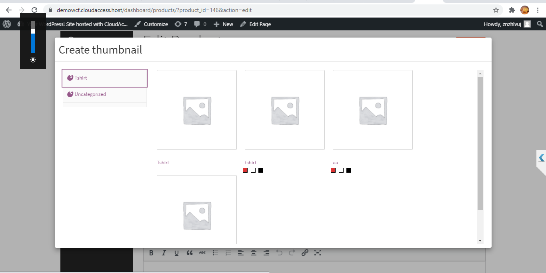546x273 pixels.
Task: Pick the black swatch under aa
Action: 349,170
